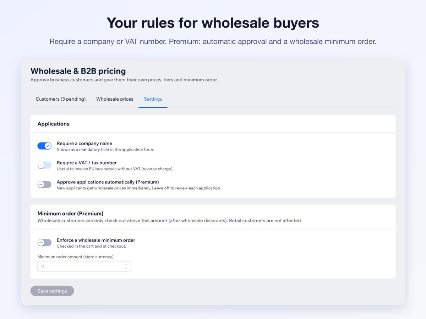Open the Customers (3 pending) tab
The width and height of the screenshot is (426, 319).
coord(61,99)
